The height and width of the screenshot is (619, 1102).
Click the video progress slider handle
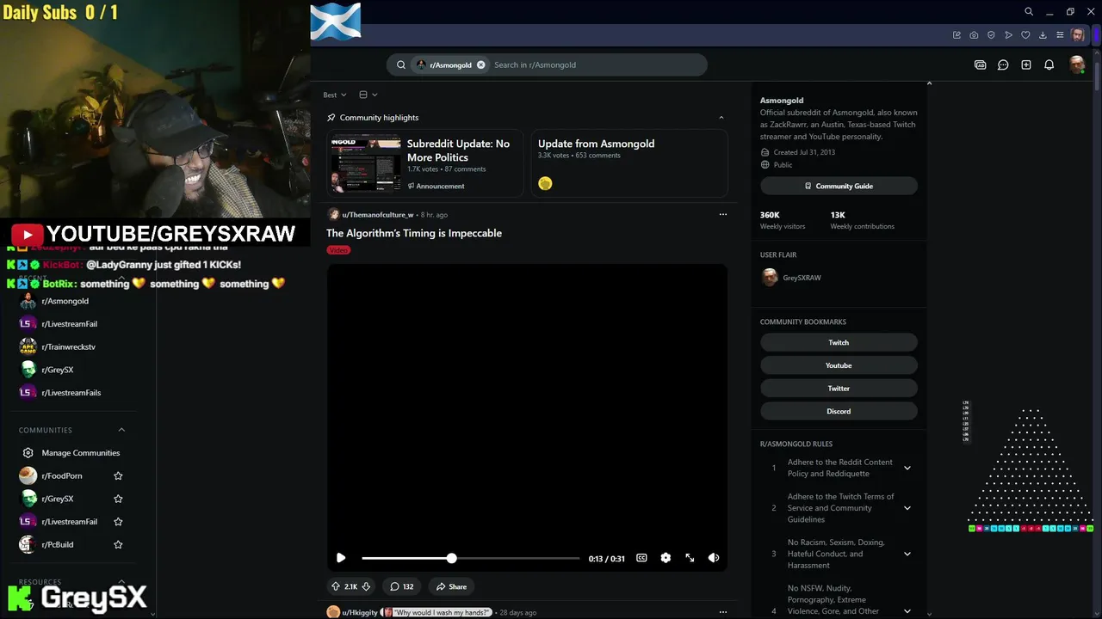click(x=451, y=558)
